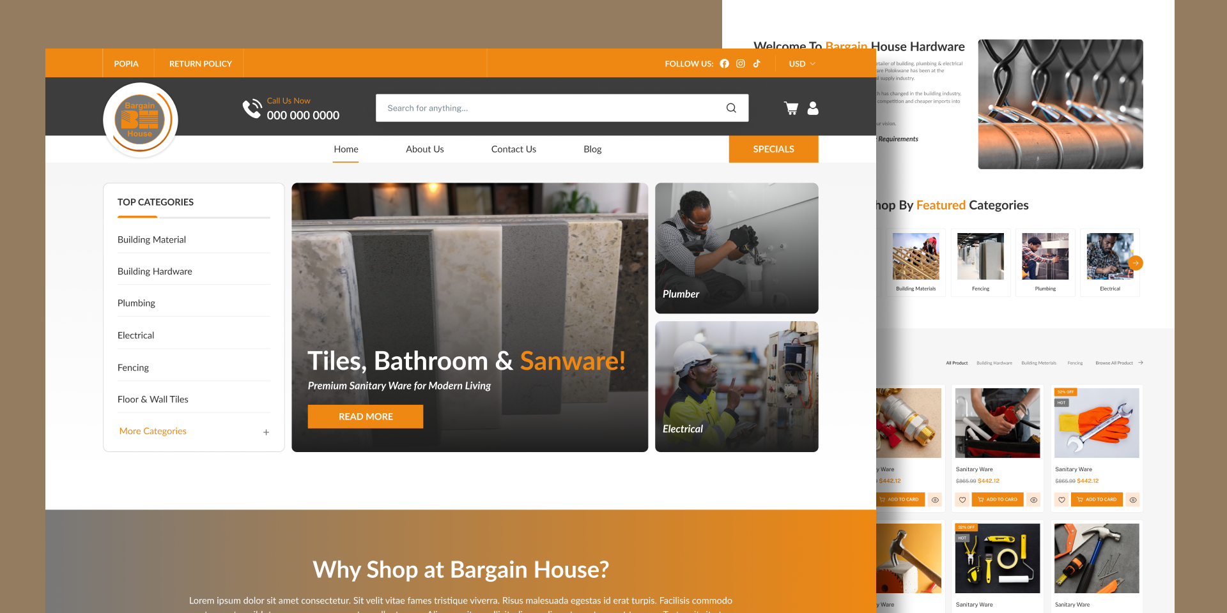Open the Plumber image card
Image resolution: width=1227 pixels, height=613 pixels.
737,248
